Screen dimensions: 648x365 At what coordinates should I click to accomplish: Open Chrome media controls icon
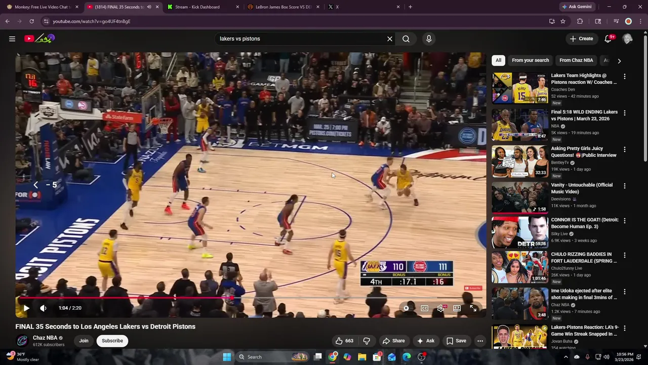coord(616,21)
